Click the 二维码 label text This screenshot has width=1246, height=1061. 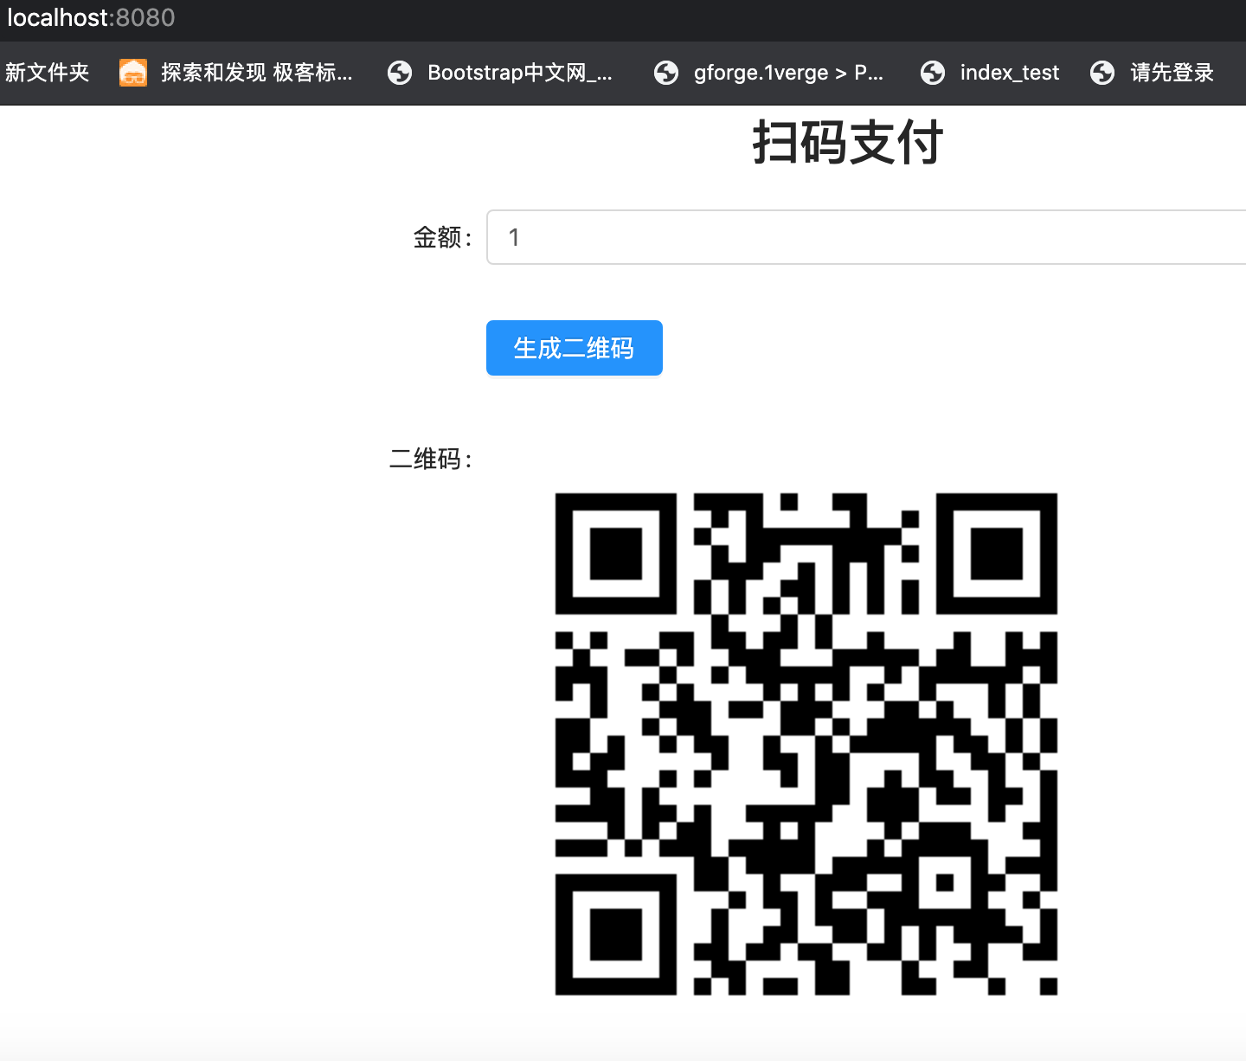[x=430, y=459]
